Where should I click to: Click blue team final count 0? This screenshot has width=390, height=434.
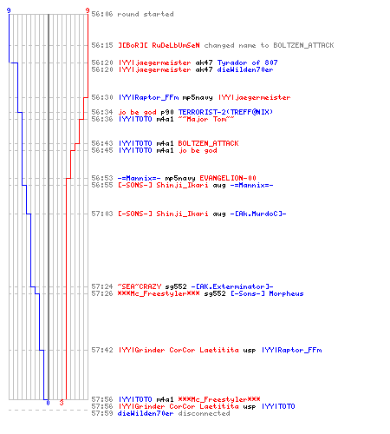coord(48,403)
